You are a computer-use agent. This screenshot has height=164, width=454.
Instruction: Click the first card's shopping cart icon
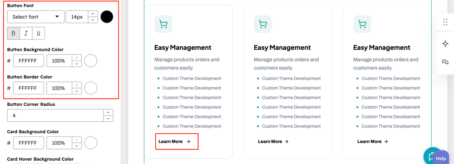pyautogui.click(x=163, y=24)
